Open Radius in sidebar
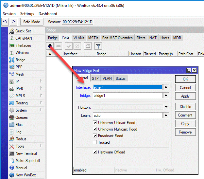This screenshot has width=204, height=179. tap(27, 139)
